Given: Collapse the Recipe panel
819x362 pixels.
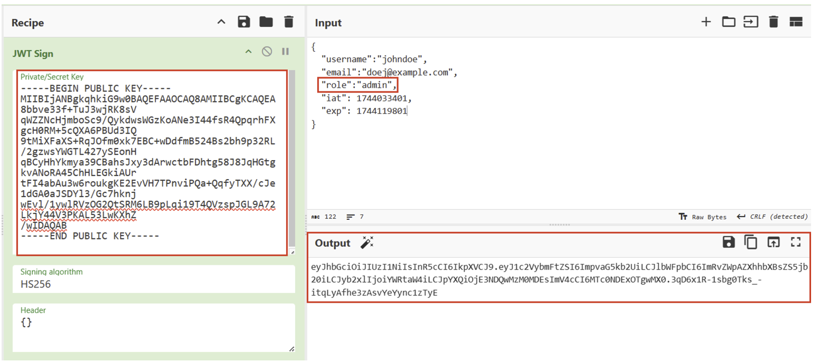Looking at the screenshot, I should pos(222,22).
